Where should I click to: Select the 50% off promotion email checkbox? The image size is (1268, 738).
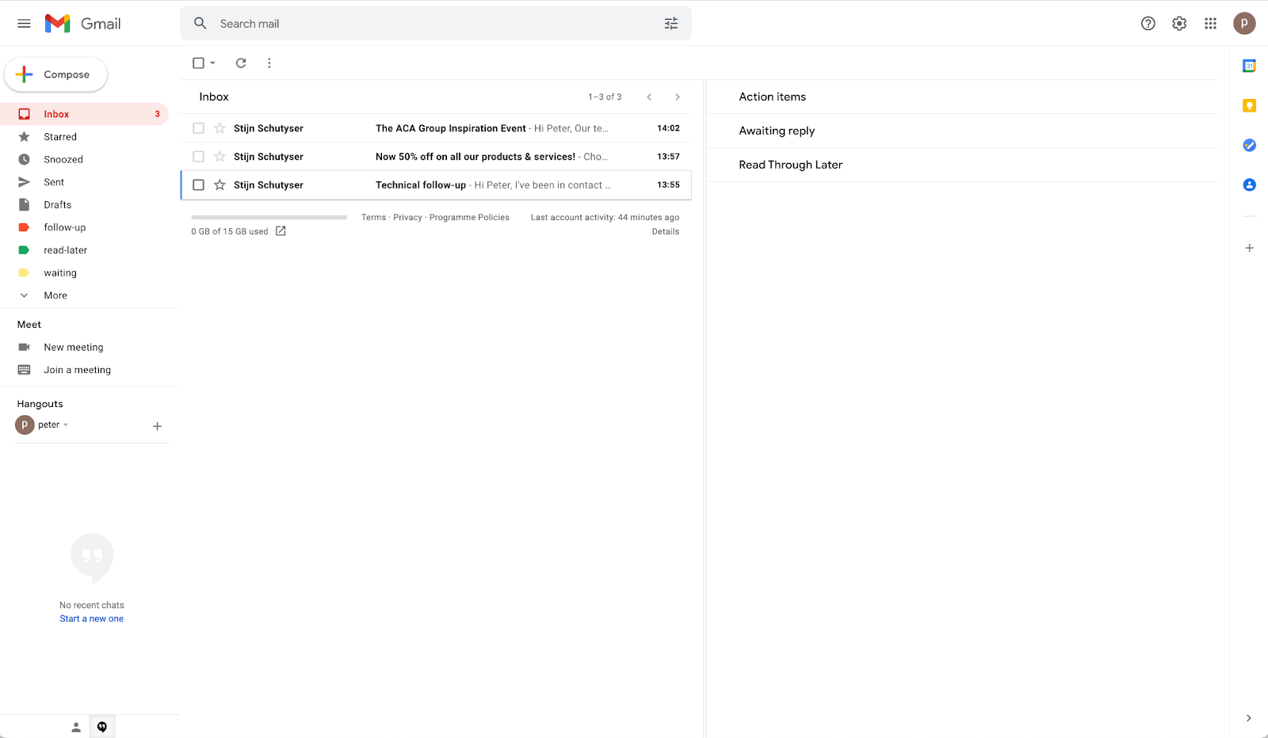tap(199, 157)
